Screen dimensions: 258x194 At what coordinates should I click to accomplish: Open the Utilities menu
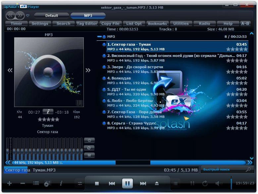[x=181, y=24]
